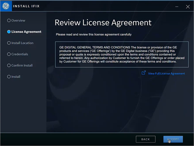Screen dimensions: 194x146
Task: Select the Overview step circle
Action: click(9, 21)
